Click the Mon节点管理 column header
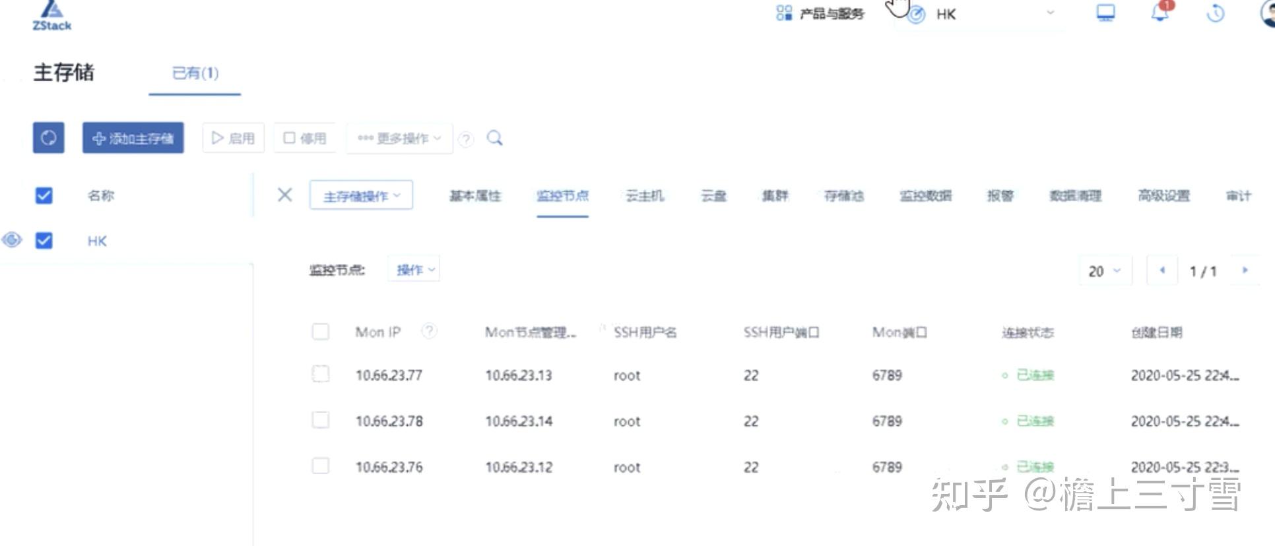This screenshot has height=546, width=1275. tap(531, 332)
